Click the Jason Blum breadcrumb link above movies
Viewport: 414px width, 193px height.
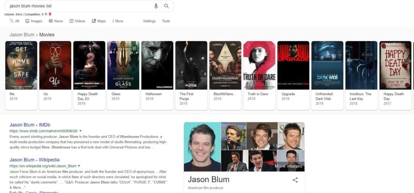tap(21, 35)
